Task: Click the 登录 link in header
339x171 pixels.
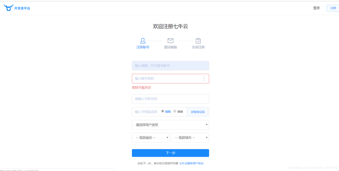Action: [316, 8]
